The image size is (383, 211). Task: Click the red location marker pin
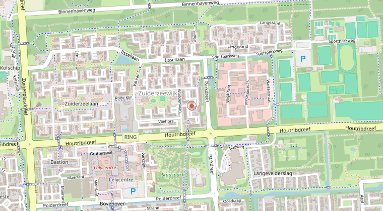point(191,106)
